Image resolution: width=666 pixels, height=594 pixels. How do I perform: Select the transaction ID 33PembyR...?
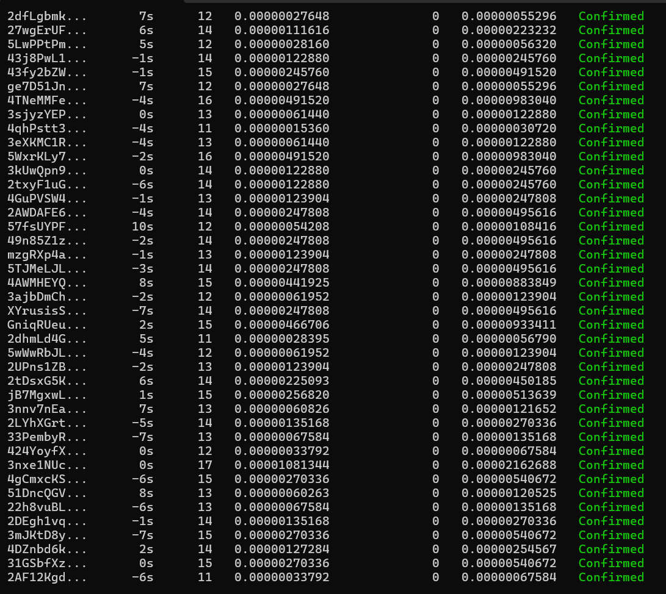tap(47, 437)
